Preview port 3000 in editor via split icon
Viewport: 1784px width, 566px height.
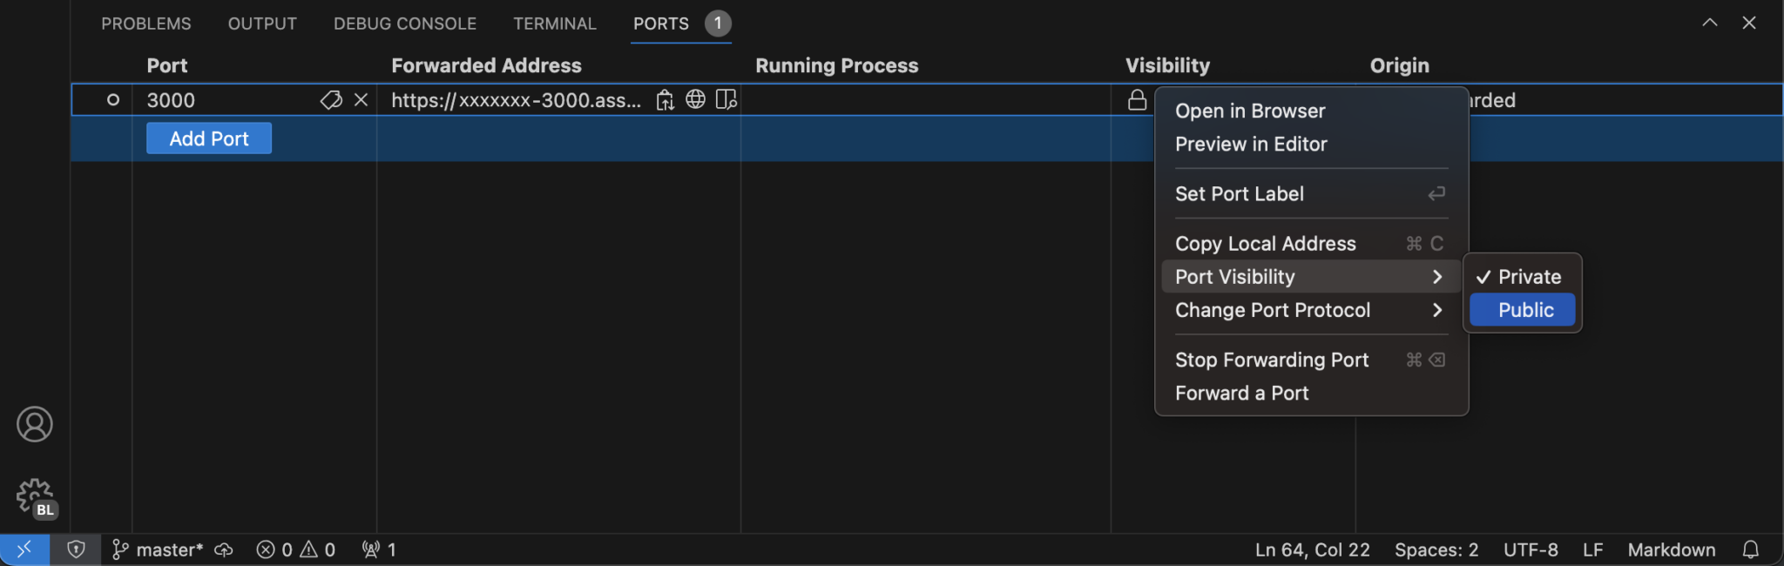click(724, 99)
